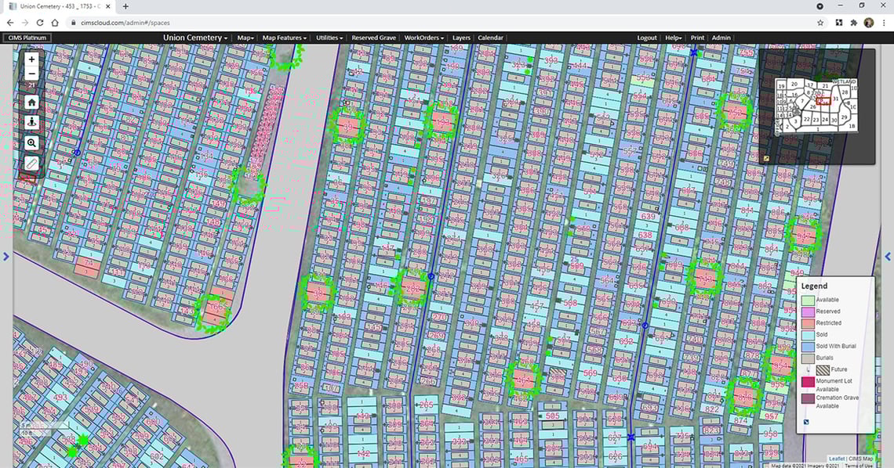Open the Map Features dropdown
894x468 pixels.
284,38
